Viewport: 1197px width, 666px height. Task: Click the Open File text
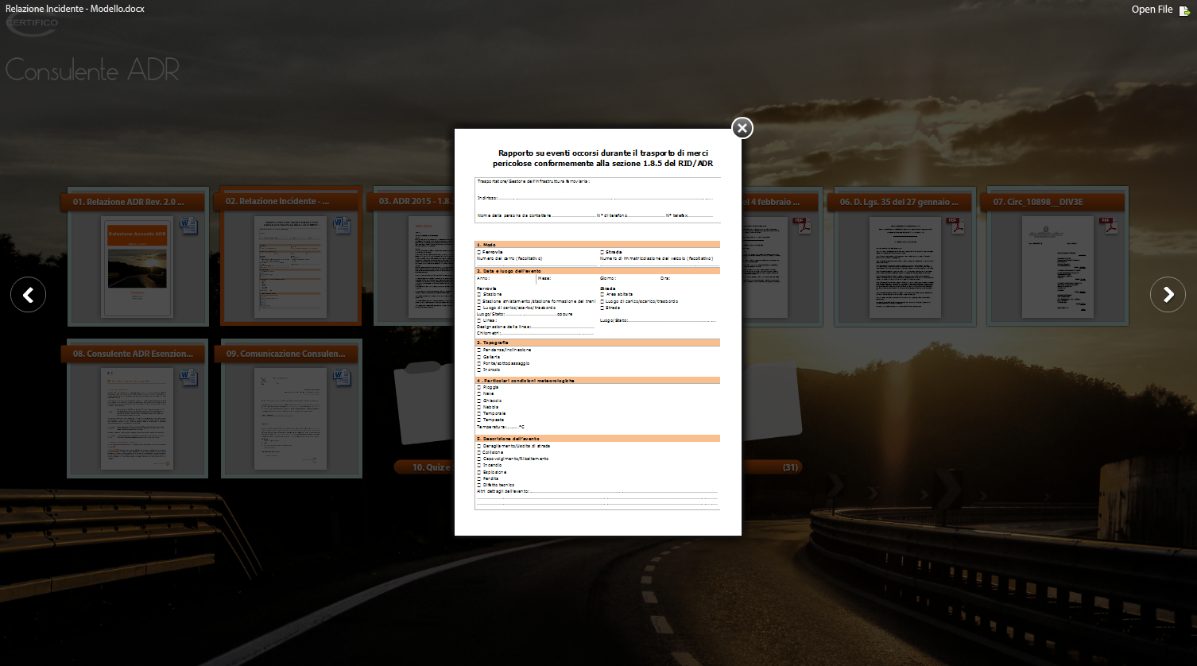coord(1152,10)
